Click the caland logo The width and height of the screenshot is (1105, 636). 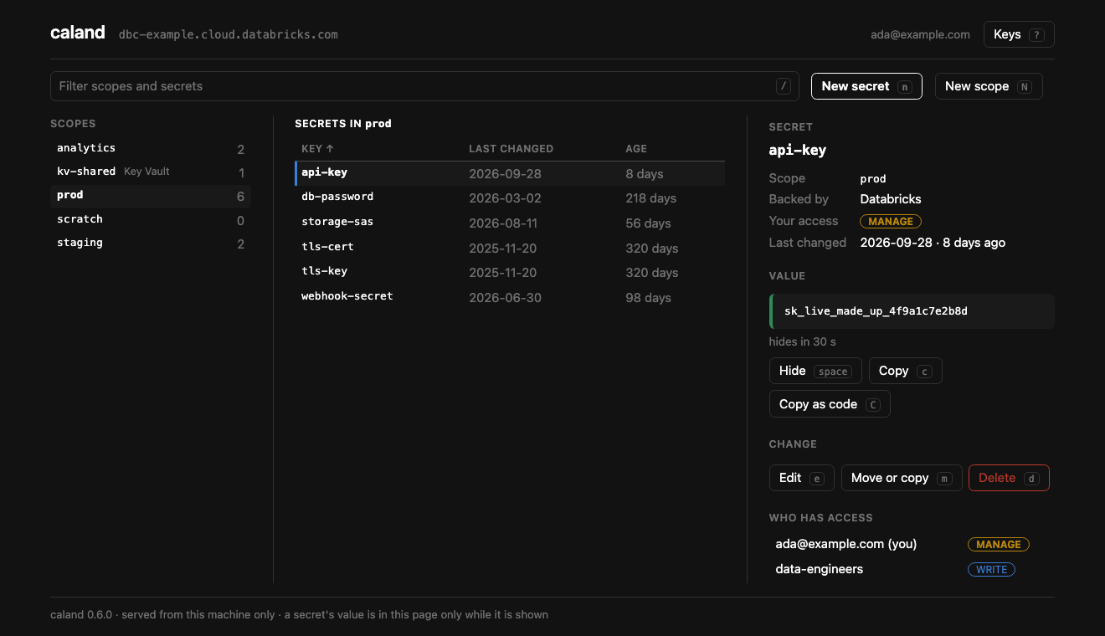coord(78,33)
